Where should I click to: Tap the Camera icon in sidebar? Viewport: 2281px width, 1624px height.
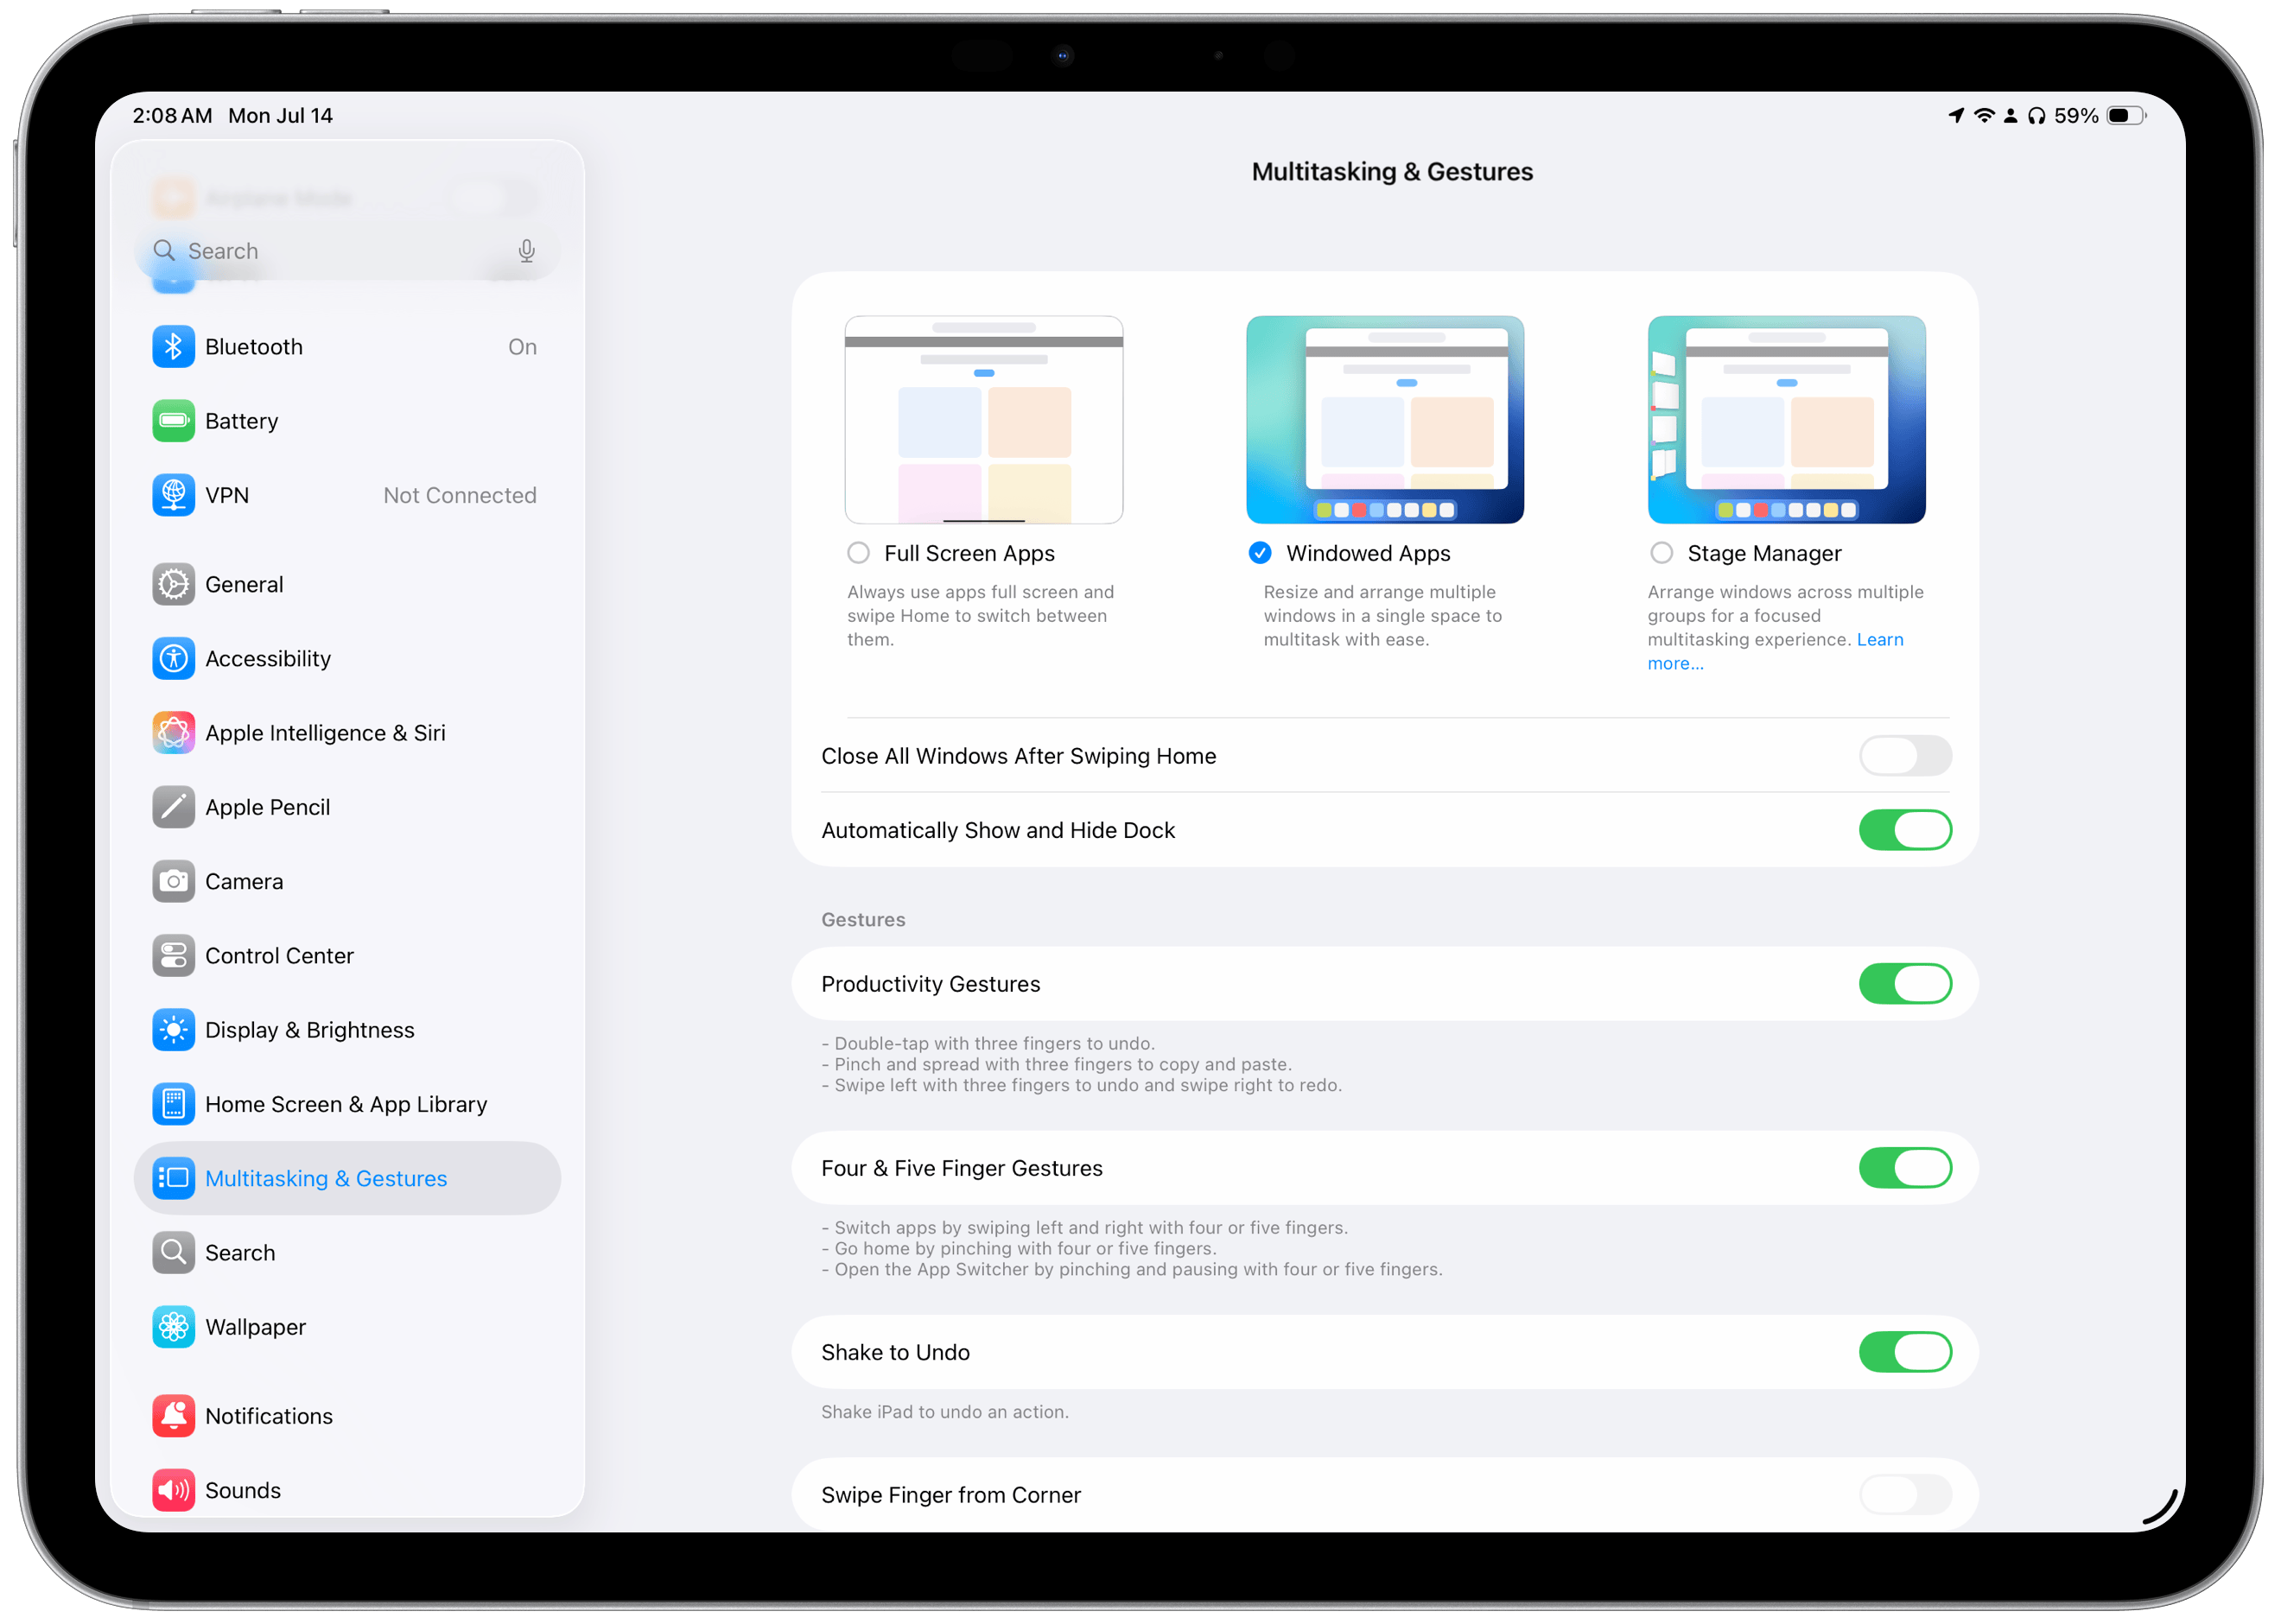pyautogui.click(x=173, y=881)
